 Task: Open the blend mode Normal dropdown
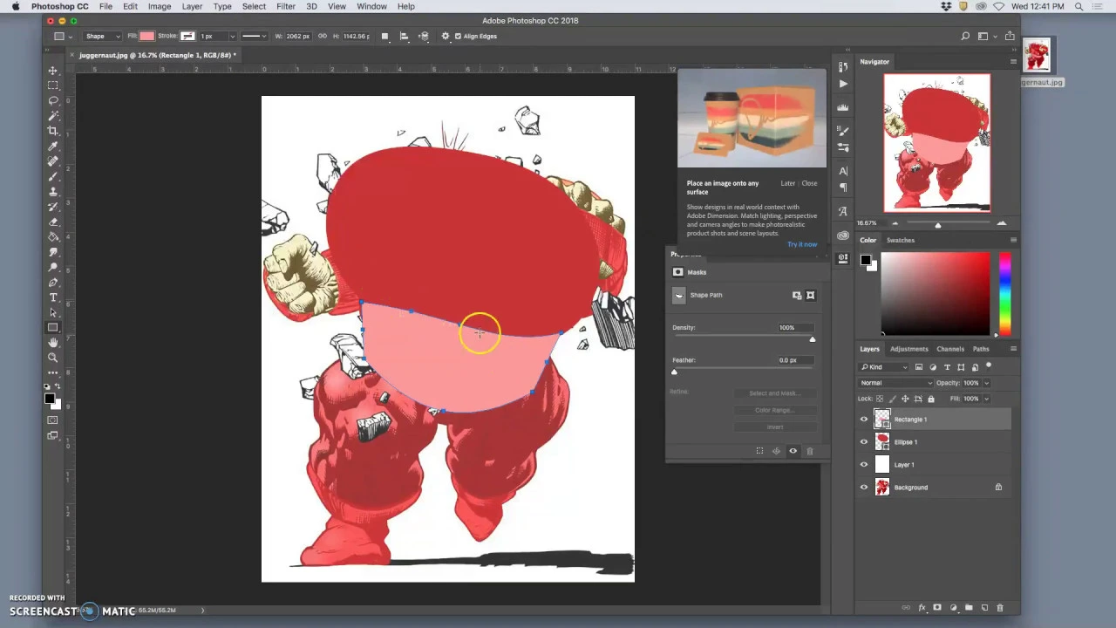point(895,383)
